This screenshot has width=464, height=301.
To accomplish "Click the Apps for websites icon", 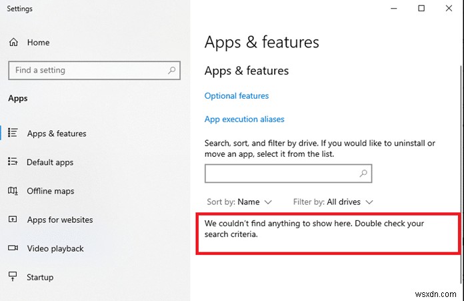I will [13, 220].
